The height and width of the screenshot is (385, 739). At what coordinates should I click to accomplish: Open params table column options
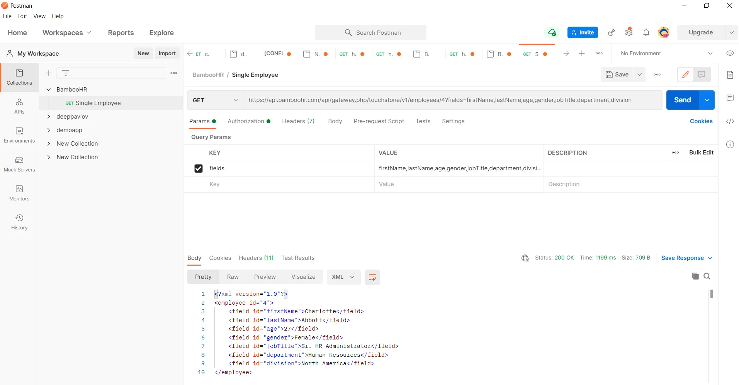coord(675,153)
